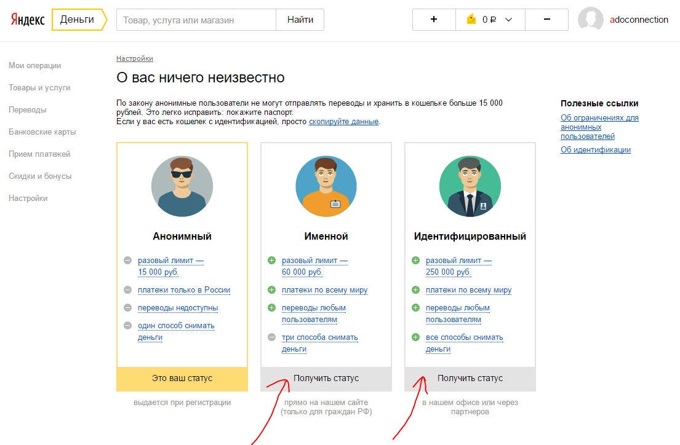The image size is (680, 445).
Task: Click Получить статус under Именной
Action: (x=326, y=379)
